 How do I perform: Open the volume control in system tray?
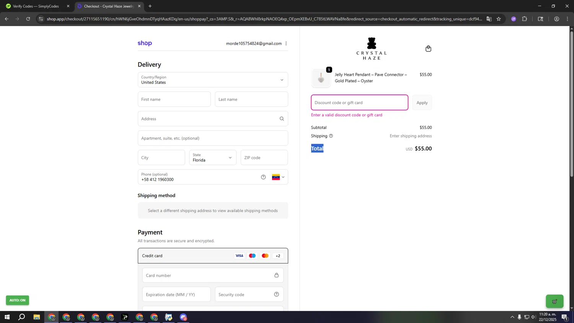point(534,317)
